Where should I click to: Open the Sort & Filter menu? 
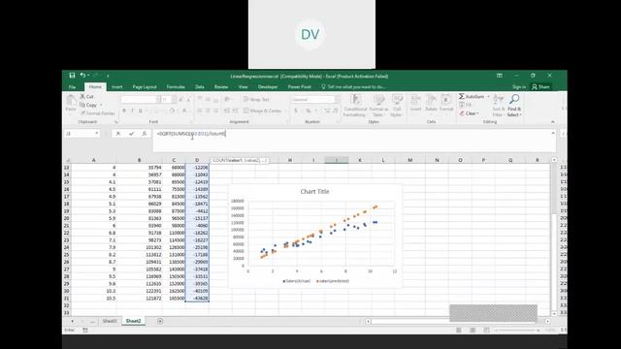[498, 106]
